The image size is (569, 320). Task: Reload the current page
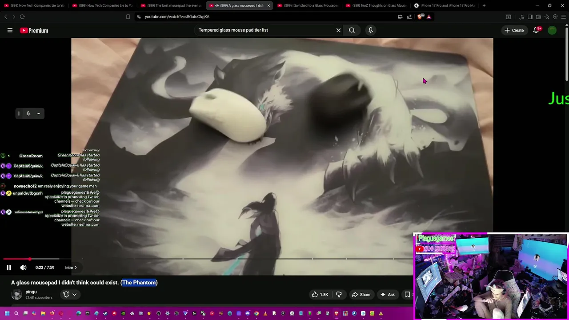[x=22, y=17]
